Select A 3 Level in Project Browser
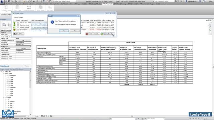214x120 pixels. pos(10,81)
